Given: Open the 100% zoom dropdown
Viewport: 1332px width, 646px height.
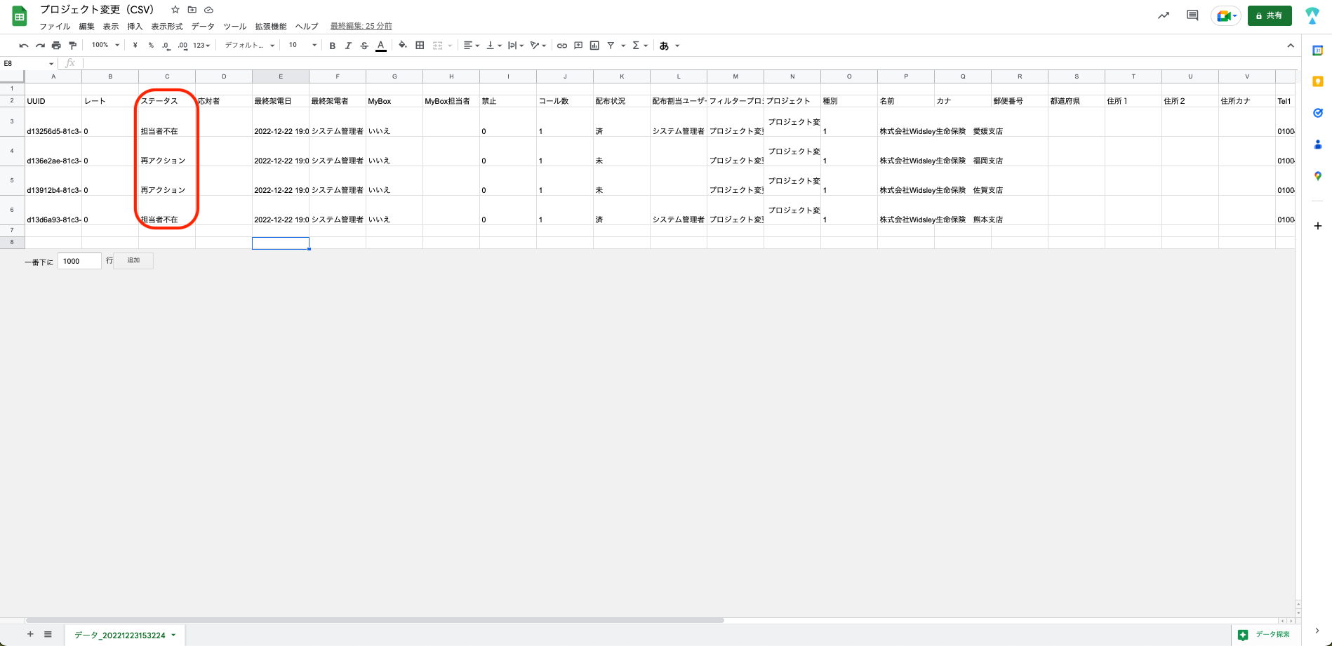Looking at the screenshot, I should coord(105,46).
